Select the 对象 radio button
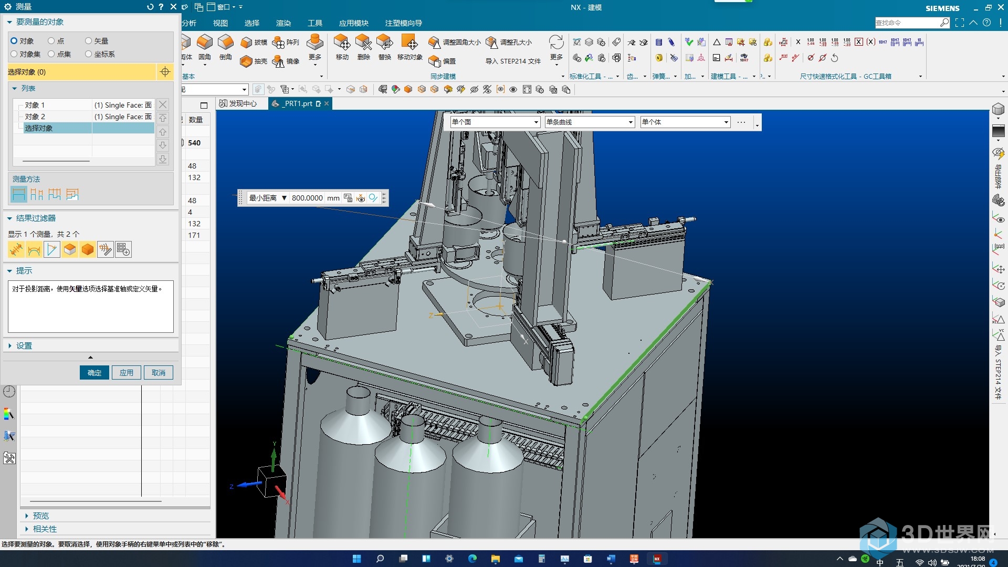The height and width of the screenshot is (567, 1008). [x=14, y=41]
